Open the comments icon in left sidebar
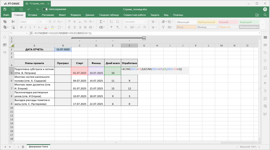The image size is (270, 150). [x=5, y=45]
